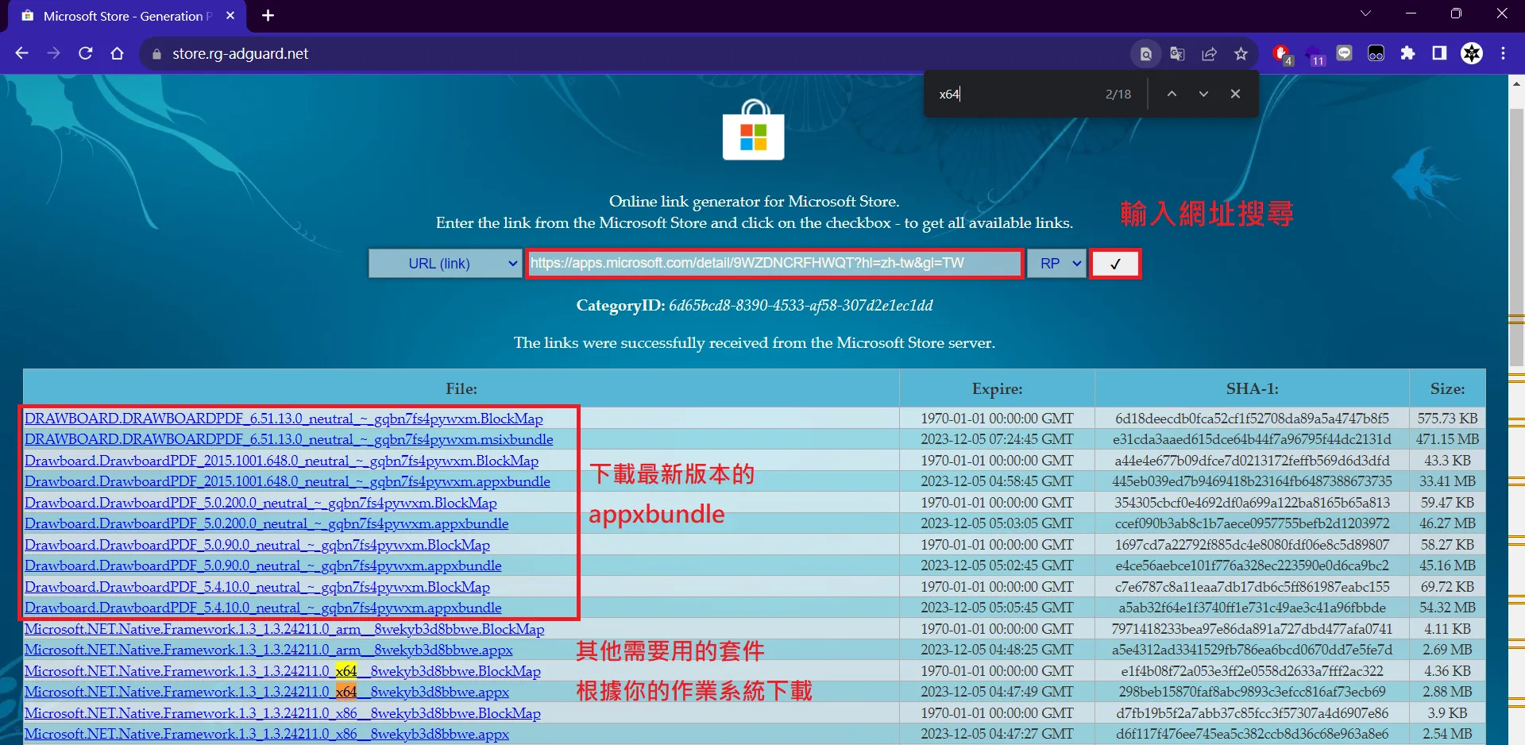Open the URL (link) type dropdown
This screenshot has height=745, width=1525.
[445, 264]
